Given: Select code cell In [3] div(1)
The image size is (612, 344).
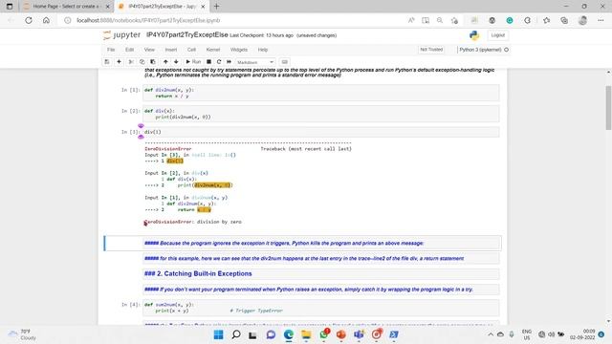Looking at the screenshot, I should (321, 132).
